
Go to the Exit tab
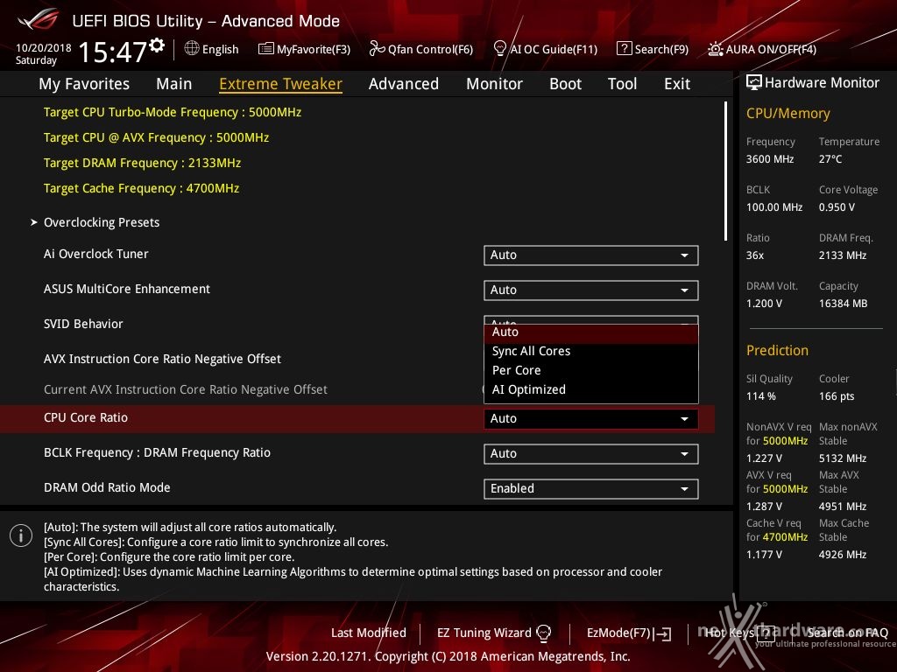click(677, 84)
